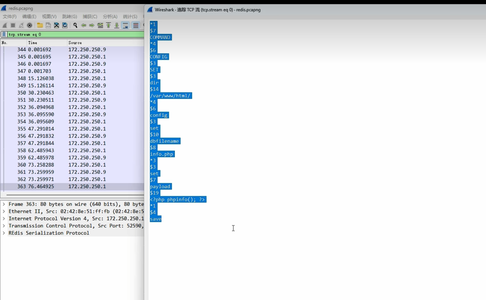Click time value 73.259959
This screenshot has width=486, height=300.
click(41, 172)
